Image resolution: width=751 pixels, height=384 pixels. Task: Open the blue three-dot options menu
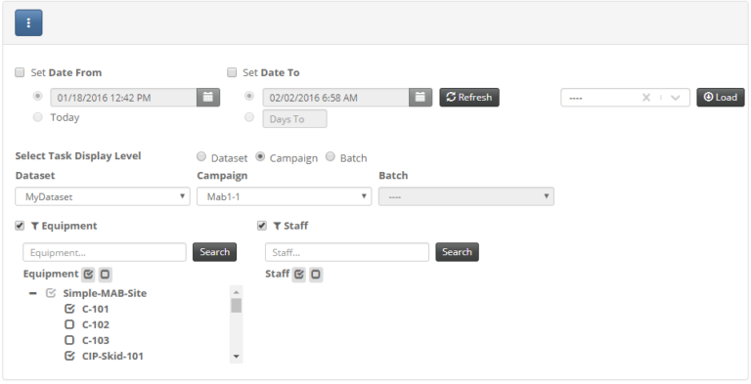28,22
